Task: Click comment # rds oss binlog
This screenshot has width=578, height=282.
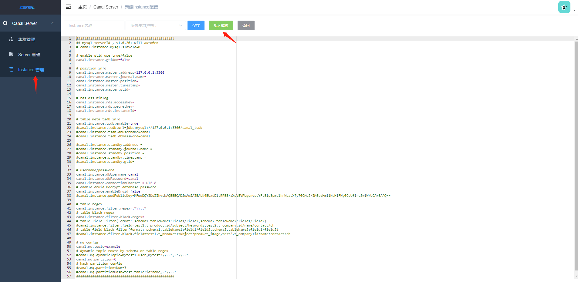Action: point(92,98)
